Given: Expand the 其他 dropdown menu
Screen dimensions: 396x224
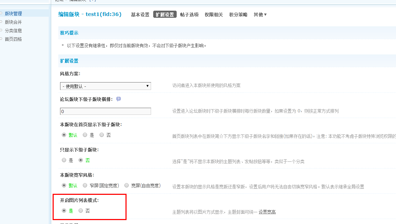Looking at the screenshot, I should [260, 15].
